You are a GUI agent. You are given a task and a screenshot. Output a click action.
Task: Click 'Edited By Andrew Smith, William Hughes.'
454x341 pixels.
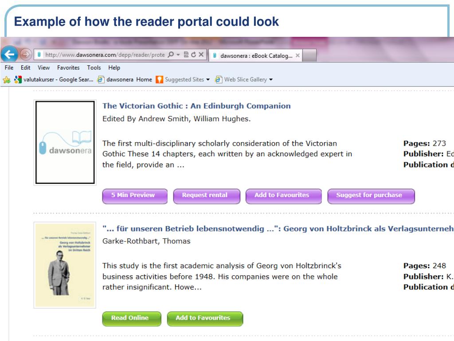coord(176,119)
